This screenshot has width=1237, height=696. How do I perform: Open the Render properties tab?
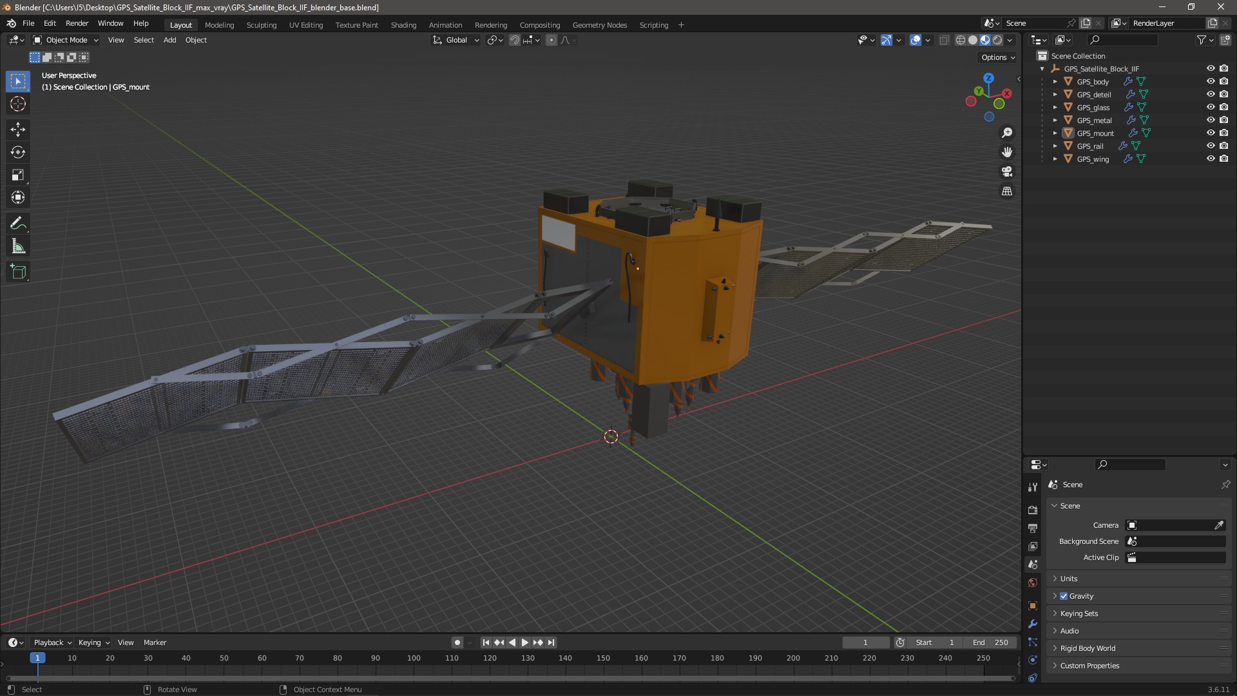(1033, 510)
